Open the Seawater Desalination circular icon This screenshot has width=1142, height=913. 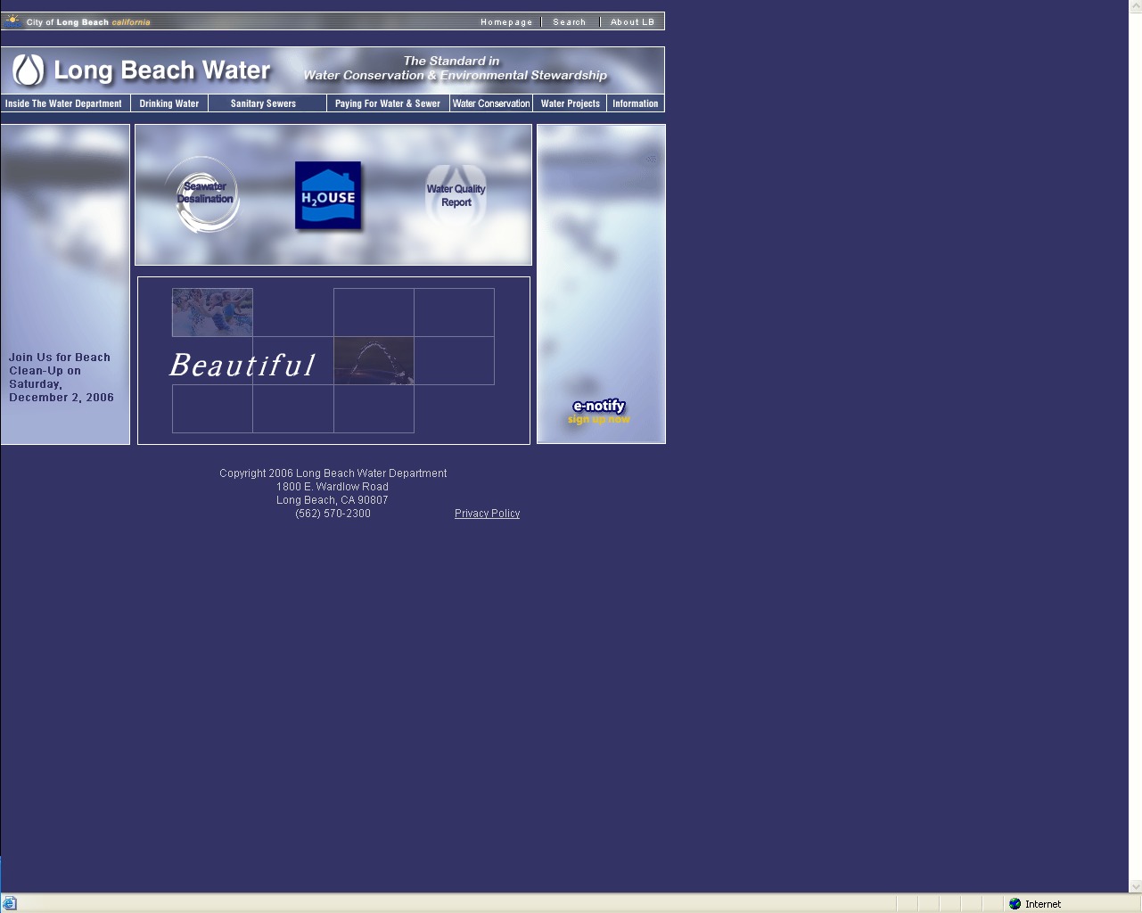[204, 194]
